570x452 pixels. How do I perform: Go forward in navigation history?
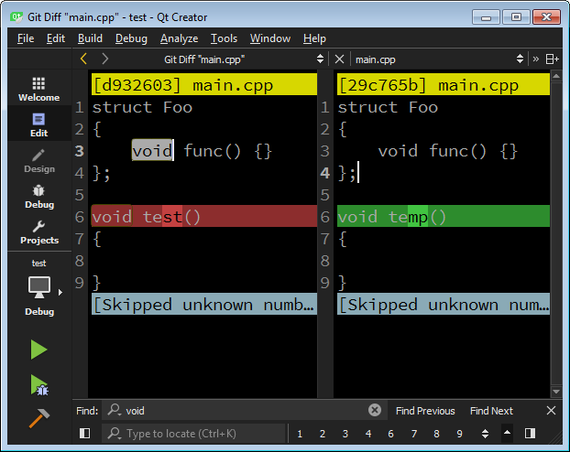pos(105,59)
